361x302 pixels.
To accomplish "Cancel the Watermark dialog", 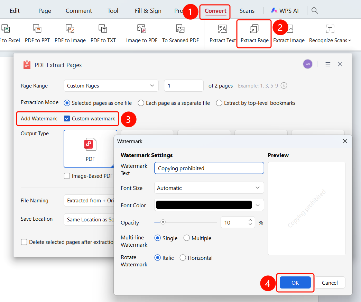I will pyautogui.click(x=330, y=283).
